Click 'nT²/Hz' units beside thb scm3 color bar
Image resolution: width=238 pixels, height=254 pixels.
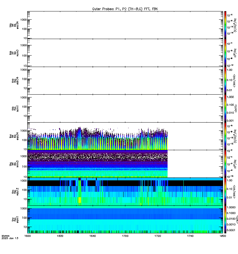click(235, 53)
